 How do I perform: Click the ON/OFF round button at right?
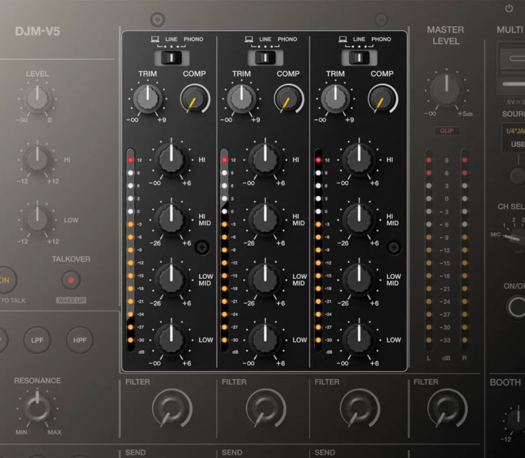(x=516, y=306)
